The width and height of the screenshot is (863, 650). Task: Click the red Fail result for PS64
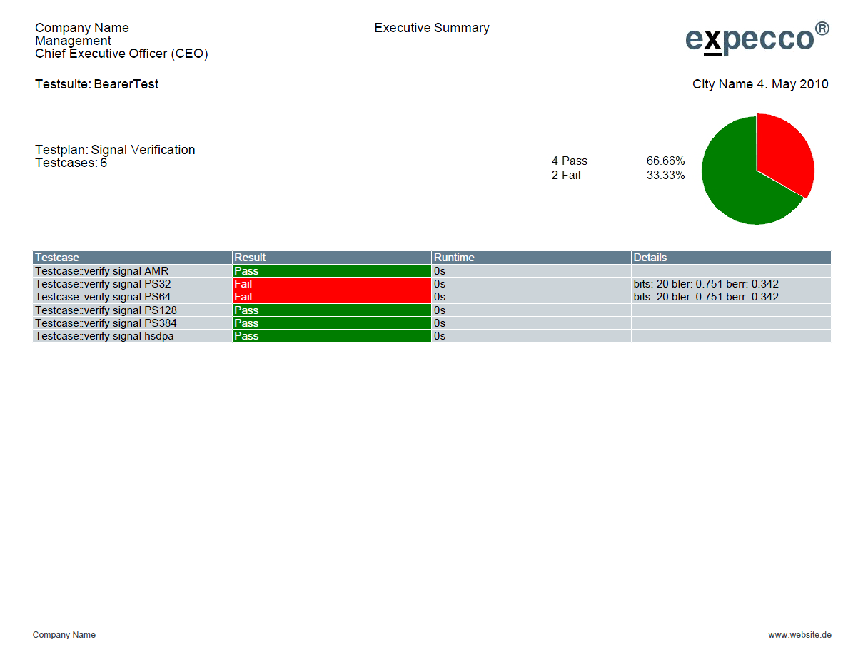coord(331,297)
